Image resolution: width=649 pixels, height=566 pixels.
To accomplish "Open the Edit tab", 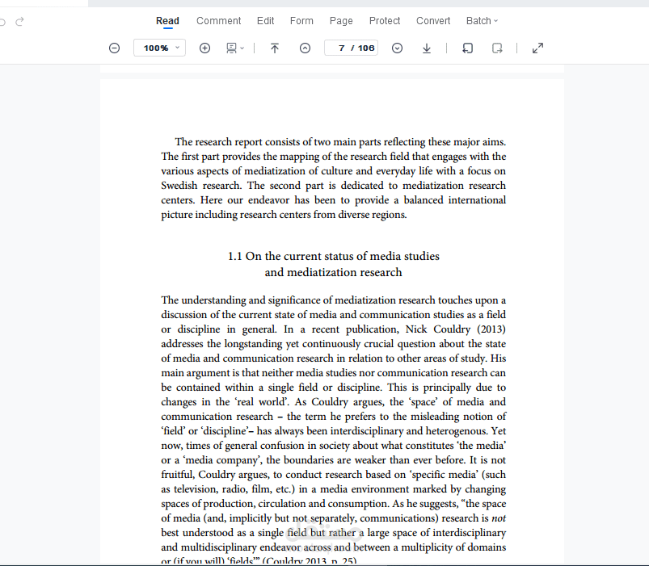I will [x=265, y=21].
